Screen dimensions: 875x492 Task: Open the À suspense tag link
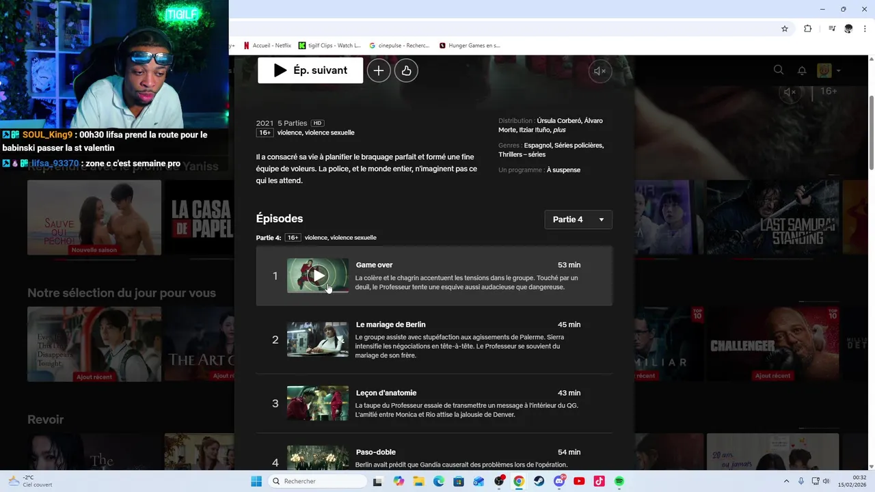(563, 170)
